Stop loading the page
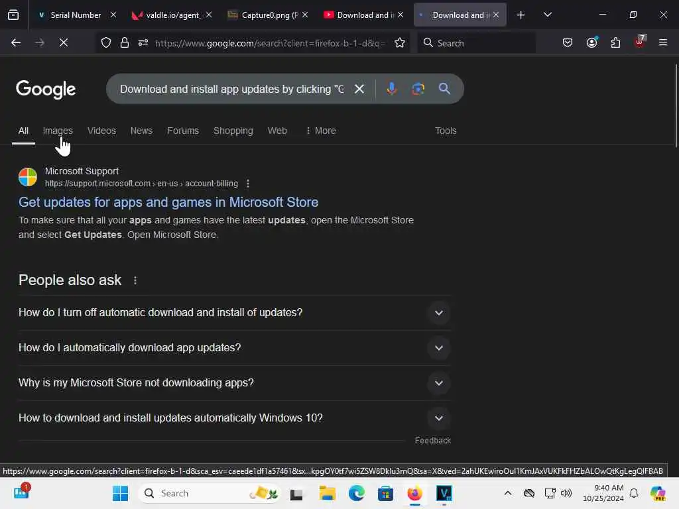 coord(64,43)
